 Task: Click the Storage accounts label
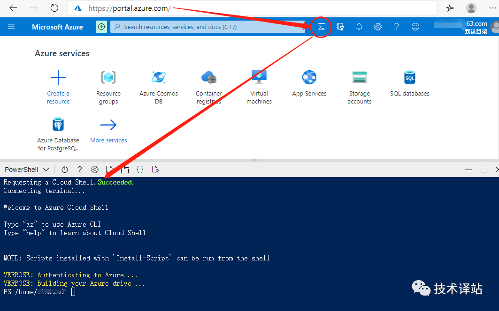360,97
